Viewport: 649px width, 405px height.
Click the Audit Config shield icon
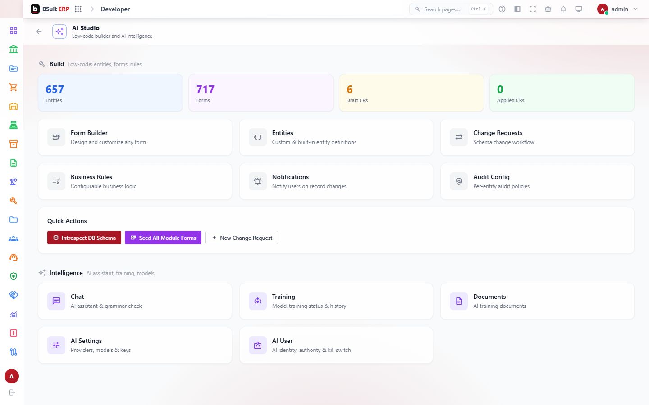click(x=459, y=181)
